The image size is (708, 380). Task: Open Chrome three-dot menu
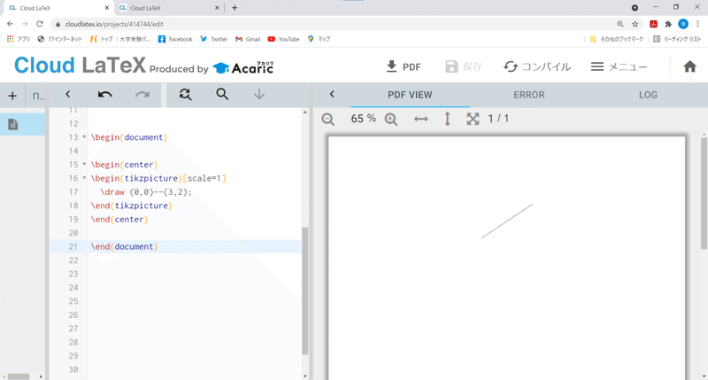pyautogui.click(x=698, y=24)
